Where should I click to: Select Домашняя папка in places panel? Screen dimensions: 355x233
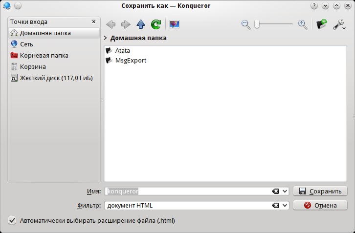point(54,33)
